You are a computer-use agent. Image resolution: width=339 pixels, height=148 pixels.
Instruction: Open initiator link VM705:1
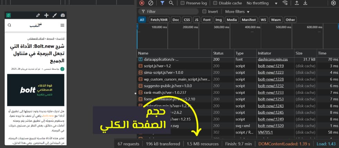(x=265, y=132)
